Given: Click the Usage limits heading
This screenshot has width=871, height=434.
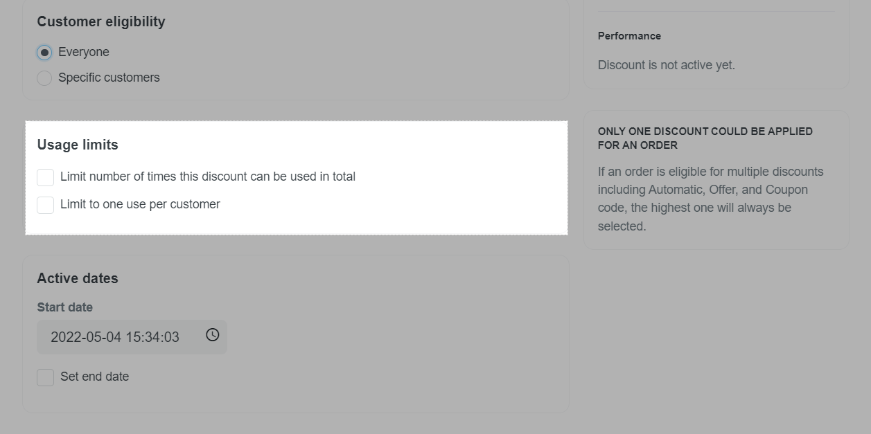Looking at the screenshot, I should click(x=78, y=145).
